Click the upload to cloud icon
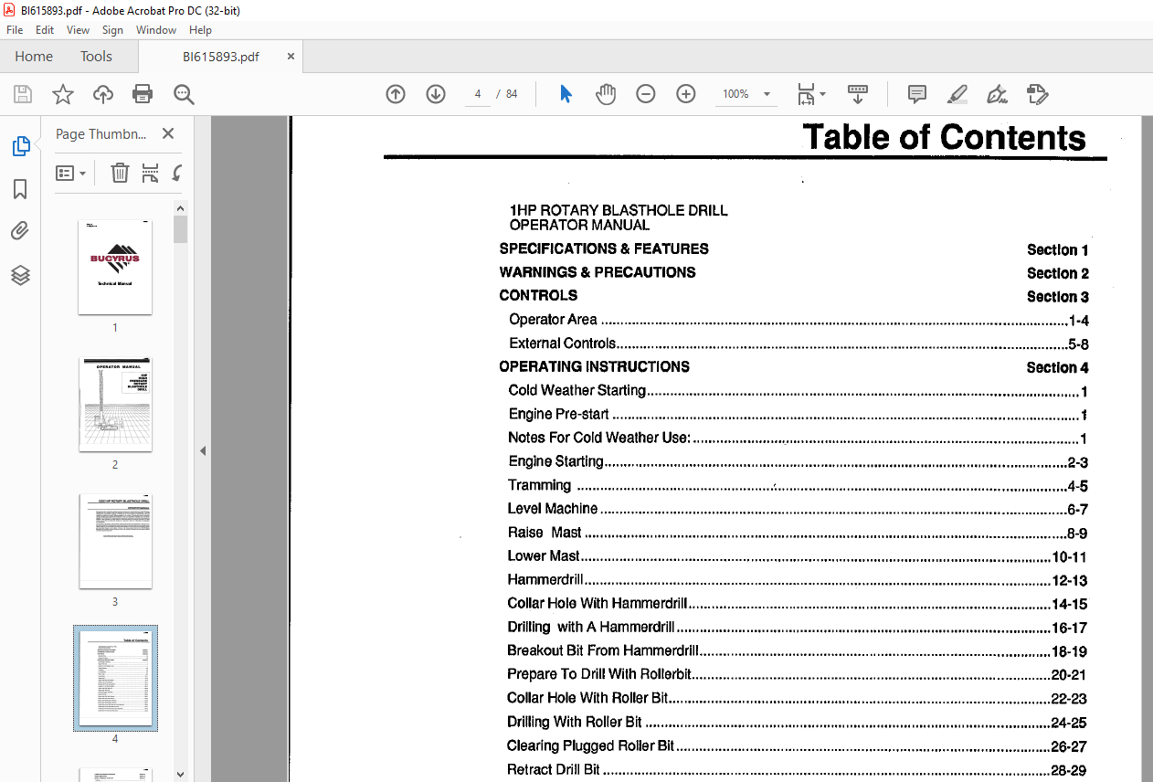 pos(103,94)
